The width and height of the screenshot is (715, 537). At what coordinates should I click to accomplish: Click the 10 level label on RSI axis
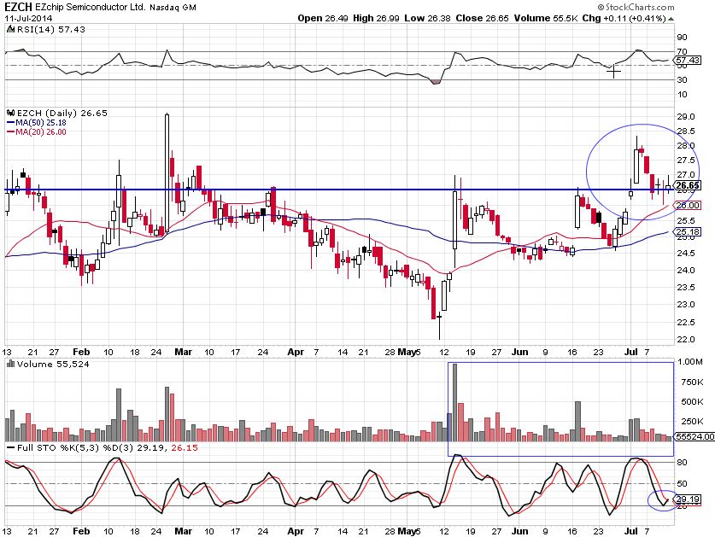pos(683,95)
